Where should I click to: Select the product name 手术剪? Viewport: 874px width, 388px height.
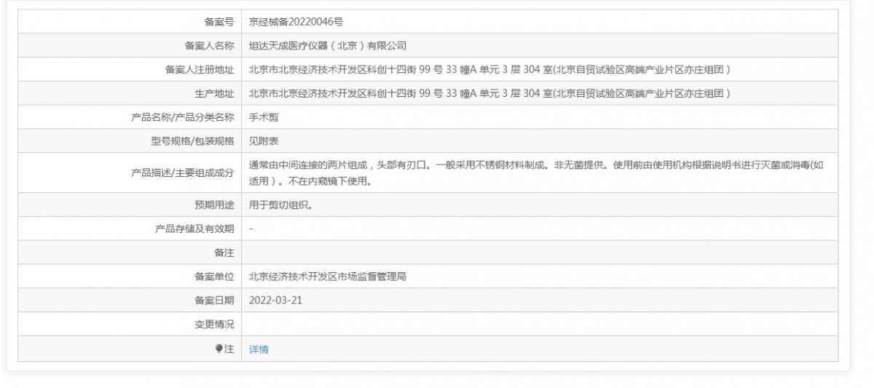(264, 117)
